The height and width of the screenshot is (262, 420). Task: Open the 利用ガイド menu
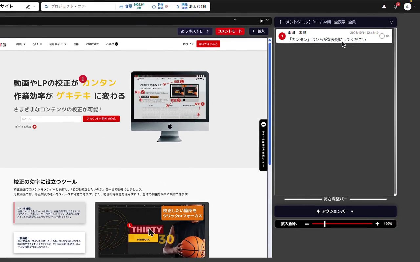coord(58,44)
